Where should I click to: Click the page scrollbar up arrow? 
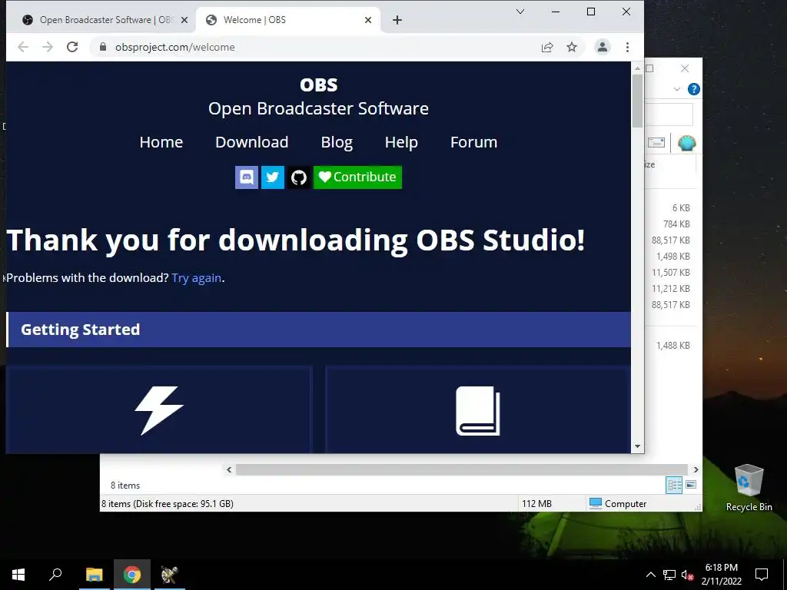pos(637,68)
